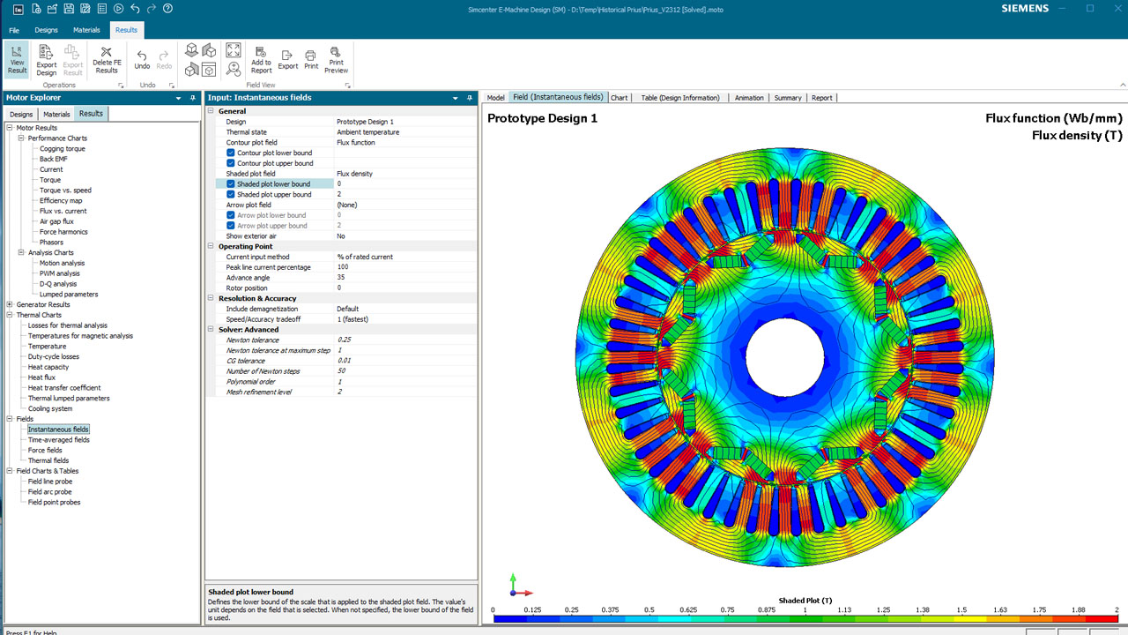Collapse the Solver: Advanced section
This screenshot has width=1128, height=635.
[x=209, y=329]
